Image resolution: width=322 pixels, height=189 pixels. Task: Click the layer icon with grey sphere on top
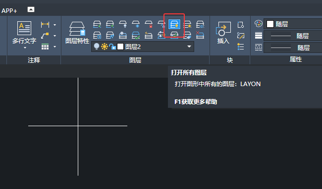tap(123, 35)
